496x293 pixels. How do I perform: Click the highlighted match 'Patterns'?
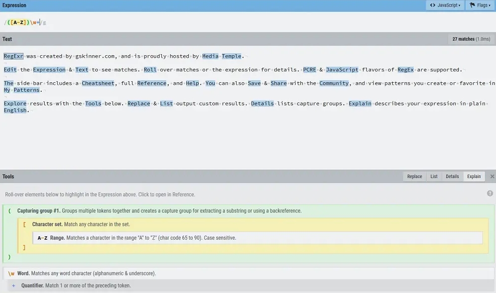tap(26, 90)
